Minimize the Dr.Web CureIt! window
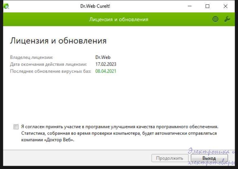 [x=190, y=6]
